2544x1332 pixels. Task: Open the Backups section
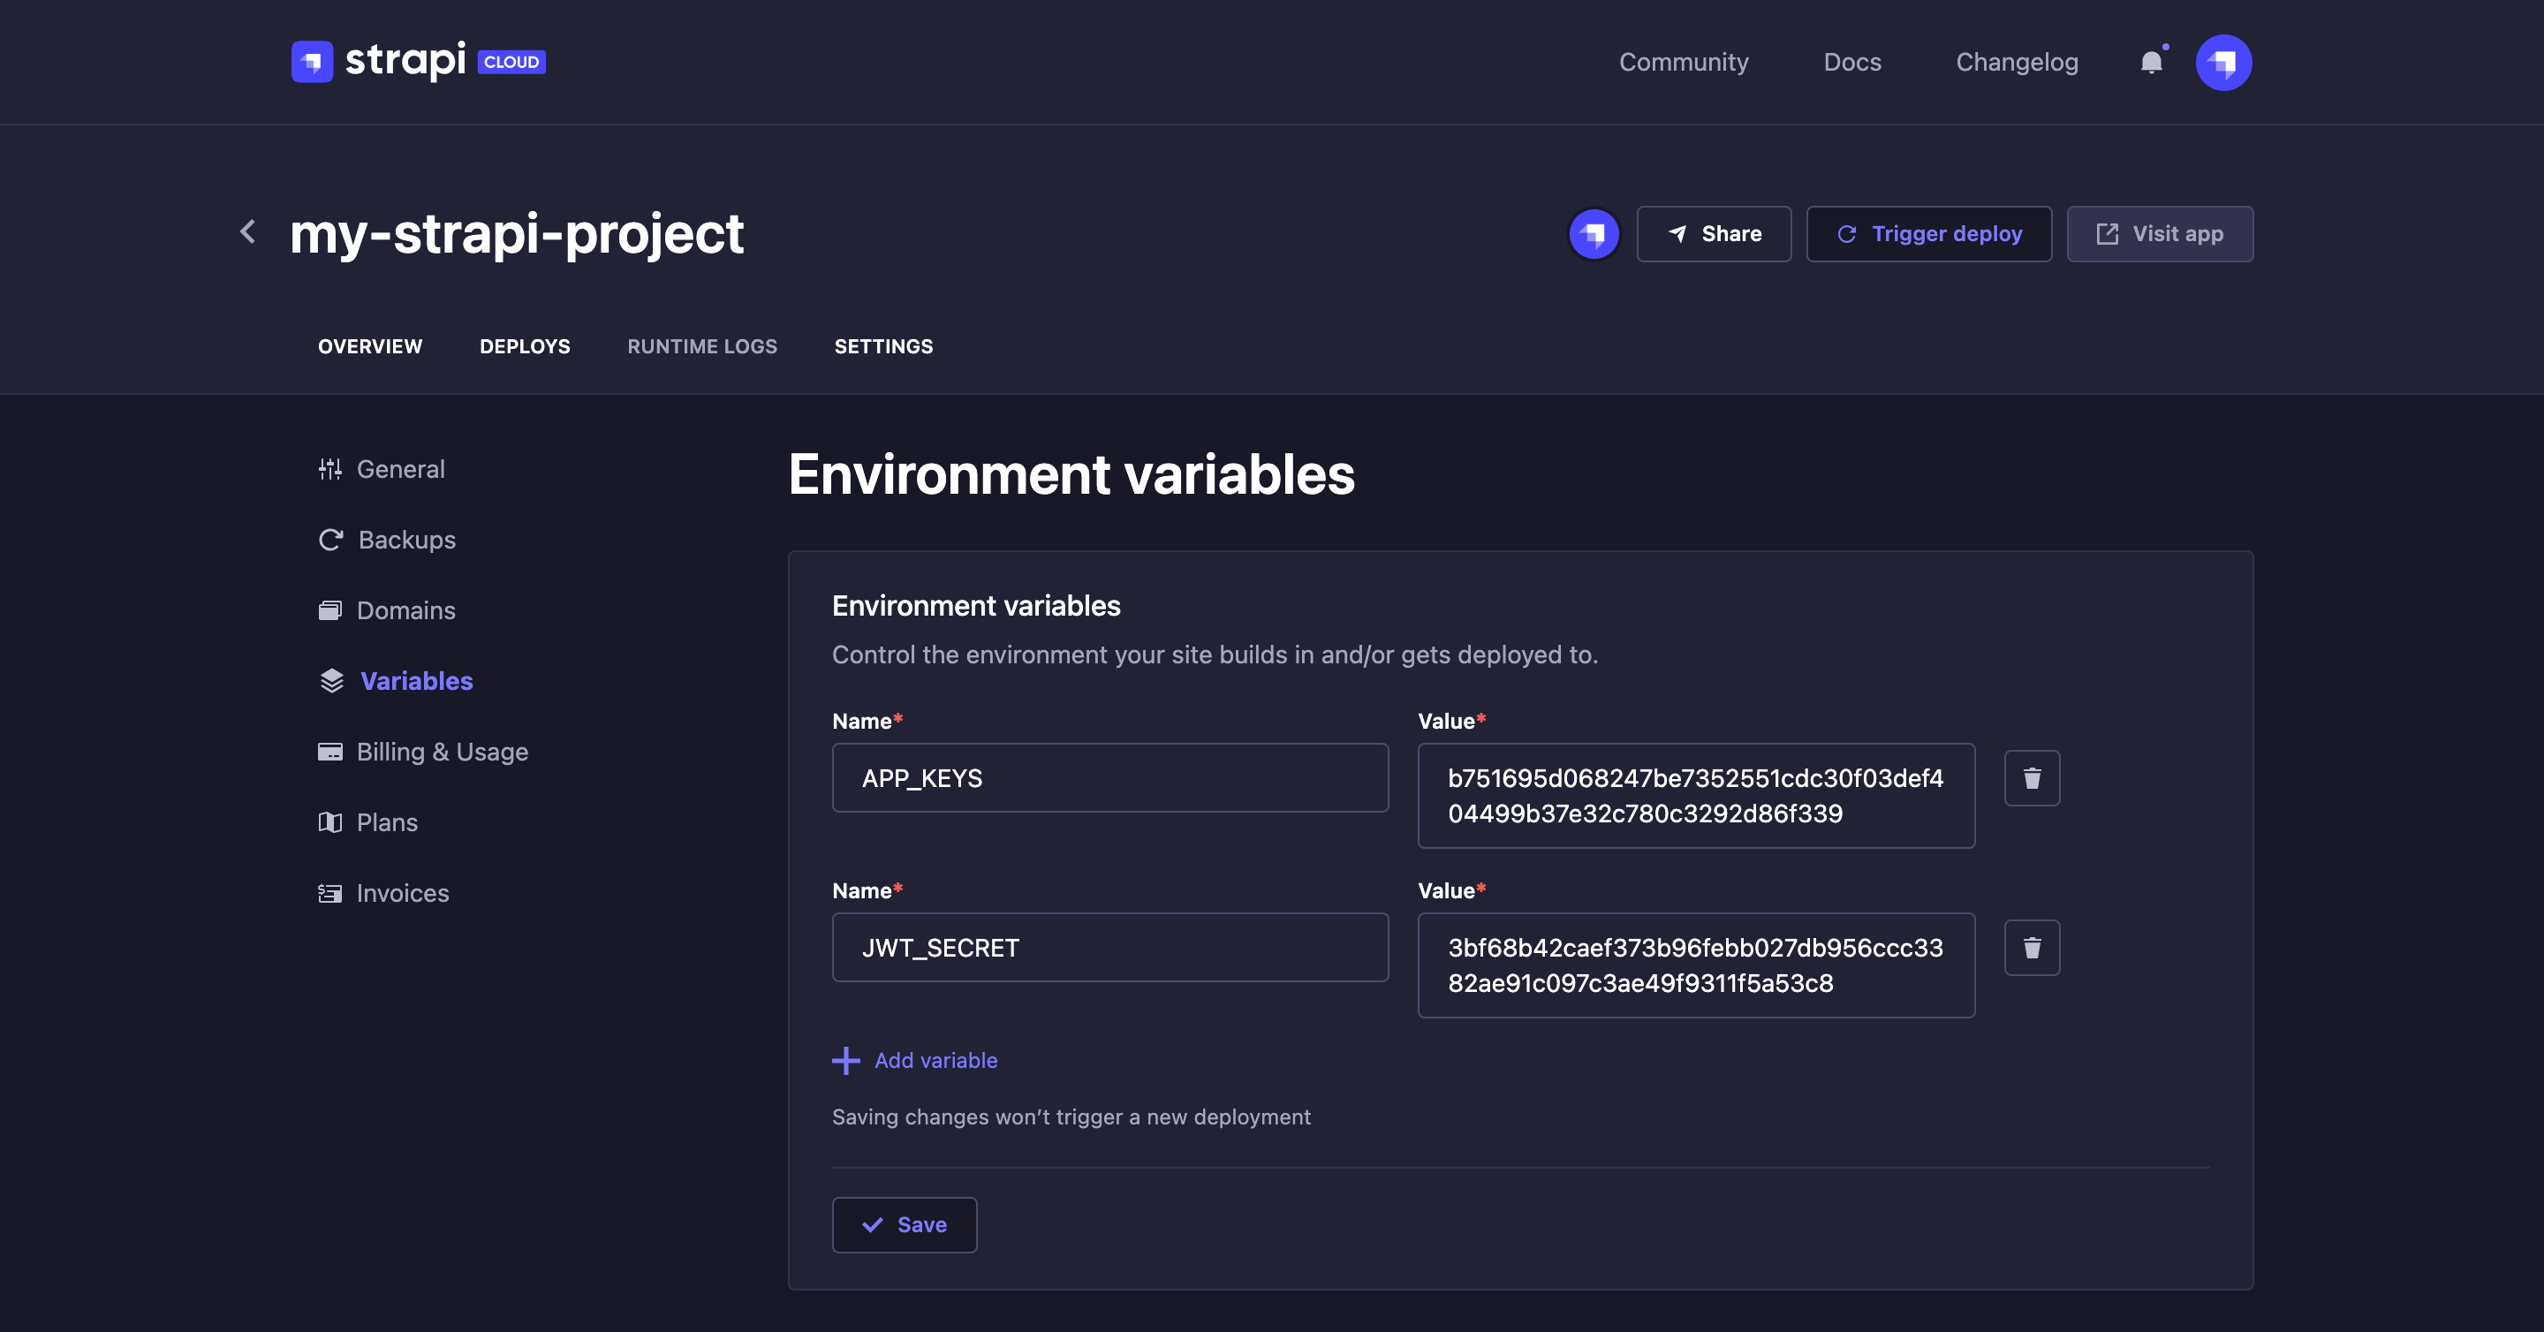tap(406, 539)
